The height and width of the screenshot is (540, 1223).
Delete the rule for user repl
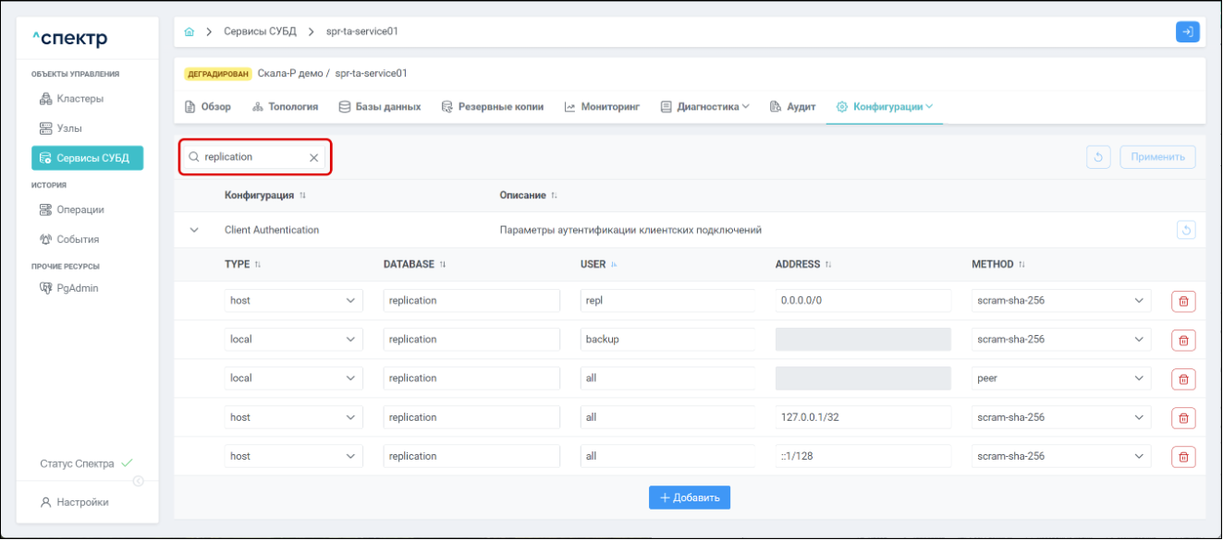pos(1183,302)
